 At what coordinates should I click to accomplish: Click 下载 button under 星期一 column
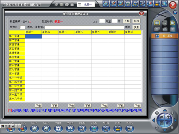[38, 105]
